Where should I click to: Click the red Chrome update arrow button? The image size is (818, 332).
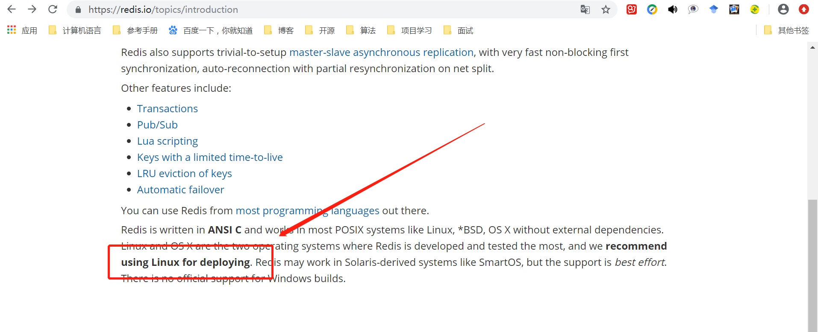804,9
